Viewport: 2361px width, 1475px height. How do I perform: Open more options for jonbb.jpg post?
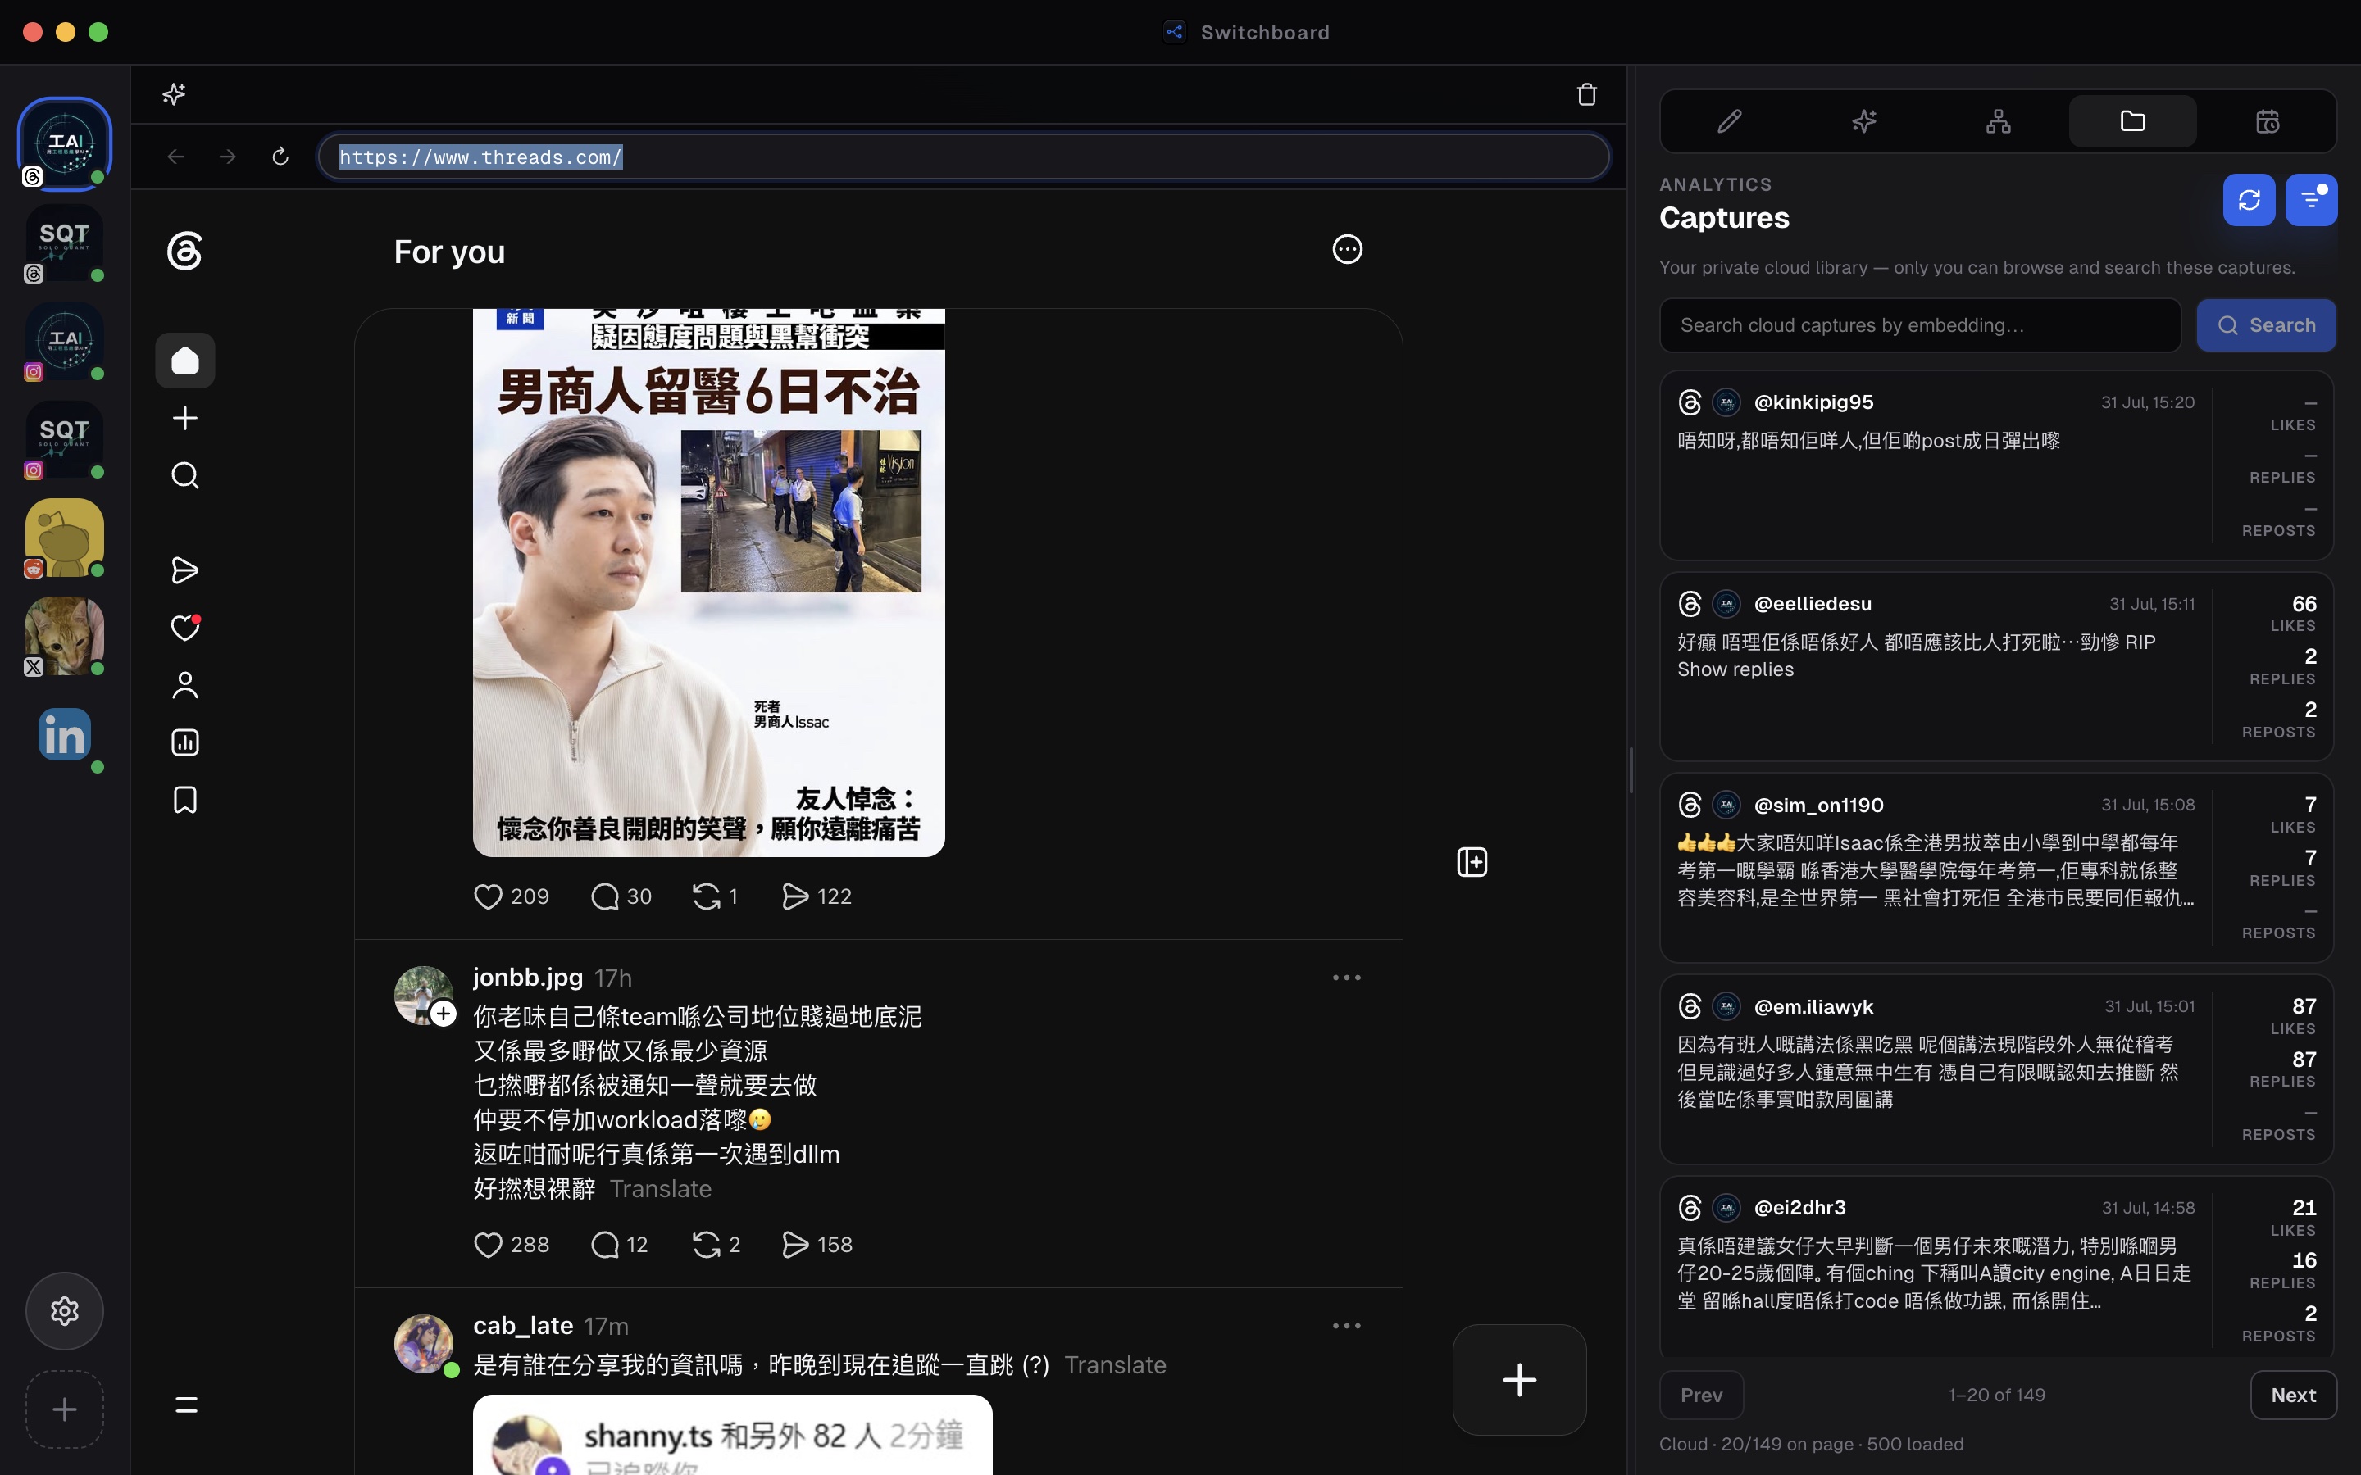pyautogui.click(x=1346, y=978)
